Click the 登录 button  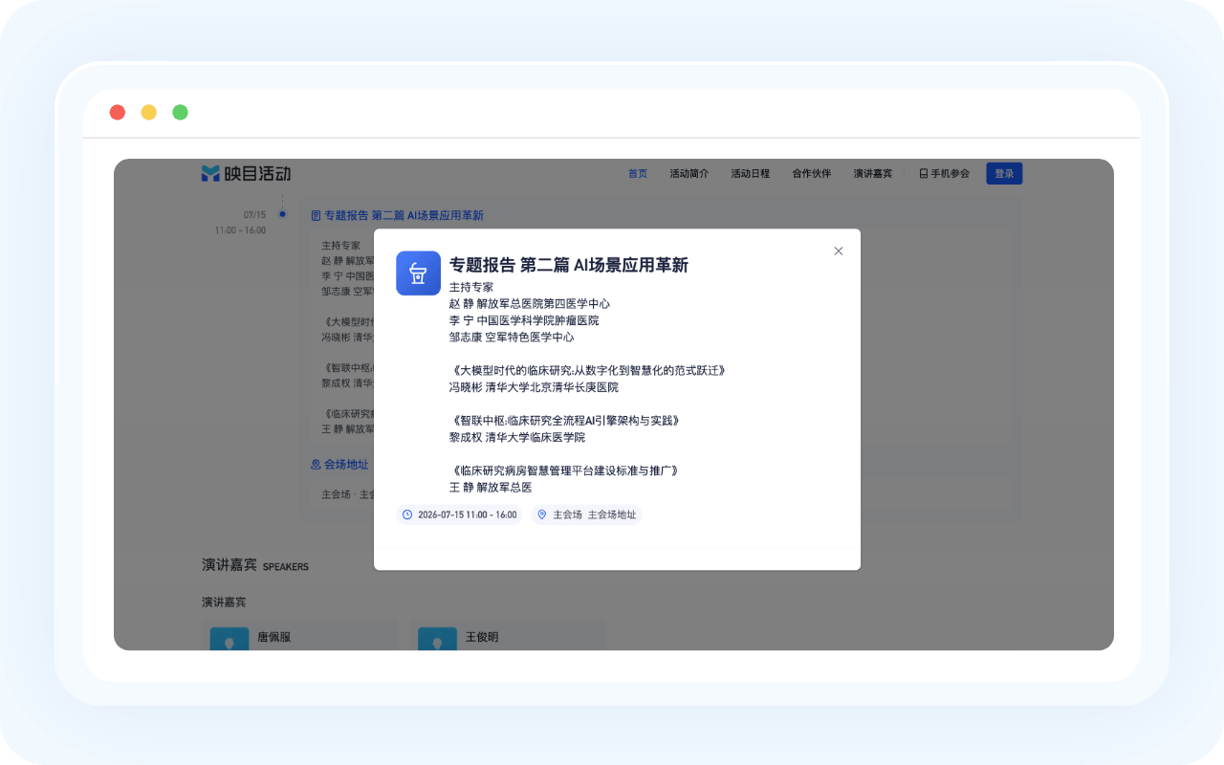pos(1004,173)
